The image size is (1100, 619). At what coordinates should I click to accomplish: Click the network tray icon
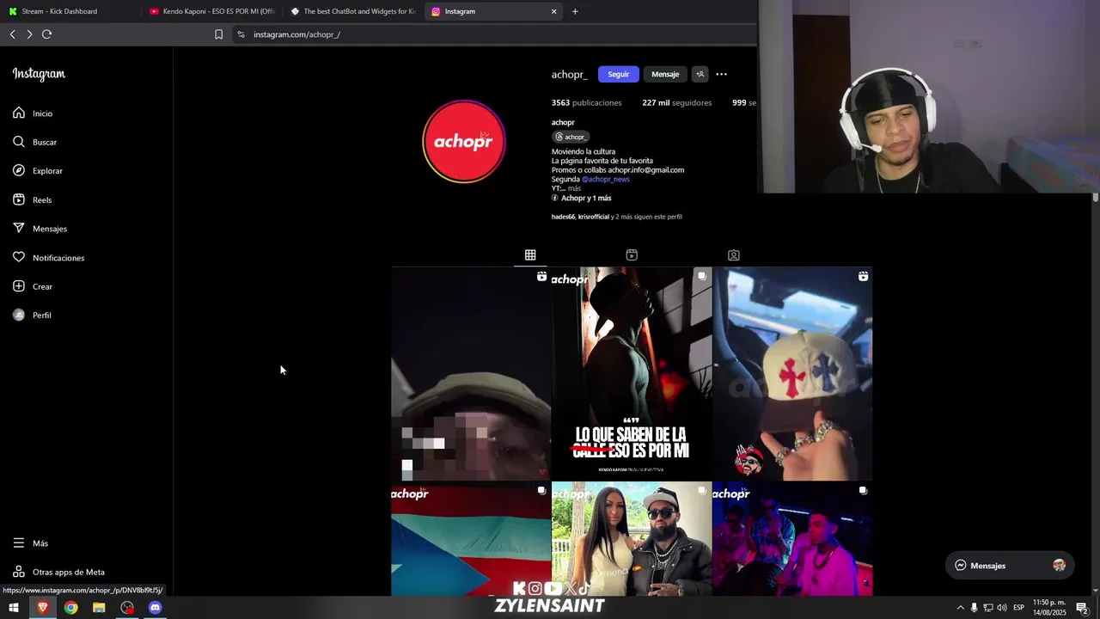click(987, 608)
